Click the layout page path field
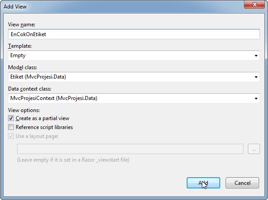The image size is (268, 200). (130, 150)
